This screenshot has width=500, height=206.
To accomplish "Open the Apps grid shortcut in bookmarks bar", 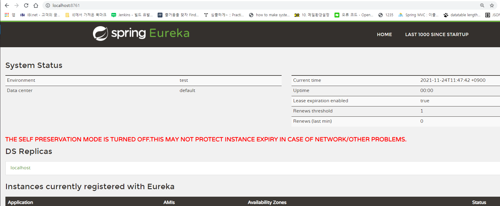I will (10, 15).
